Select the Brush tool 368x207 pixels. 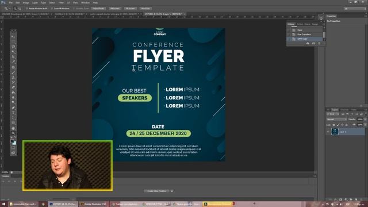(13, 72)
